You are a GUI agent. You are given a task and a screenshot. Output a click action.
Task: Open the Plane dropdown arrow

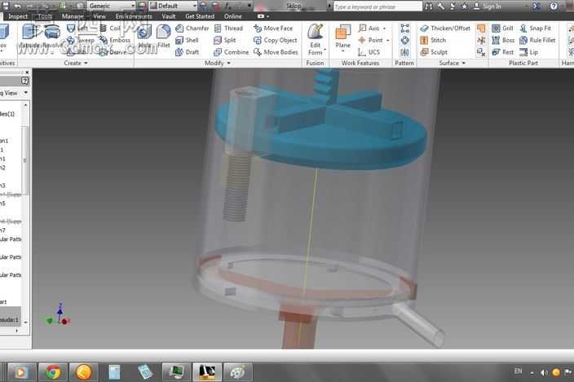click(x=343, y=51)
